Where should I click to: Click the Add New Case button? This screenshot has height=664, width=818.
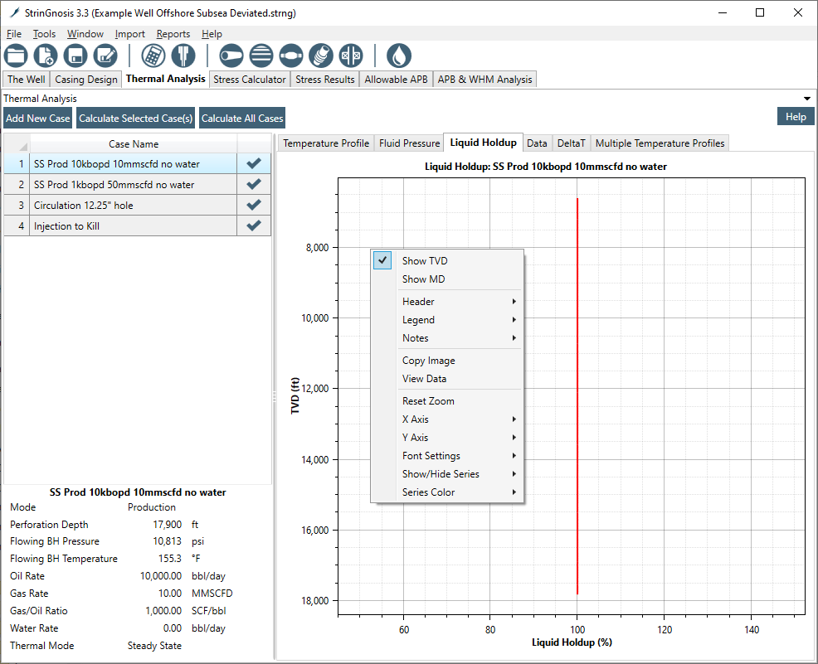pos(38,119)
